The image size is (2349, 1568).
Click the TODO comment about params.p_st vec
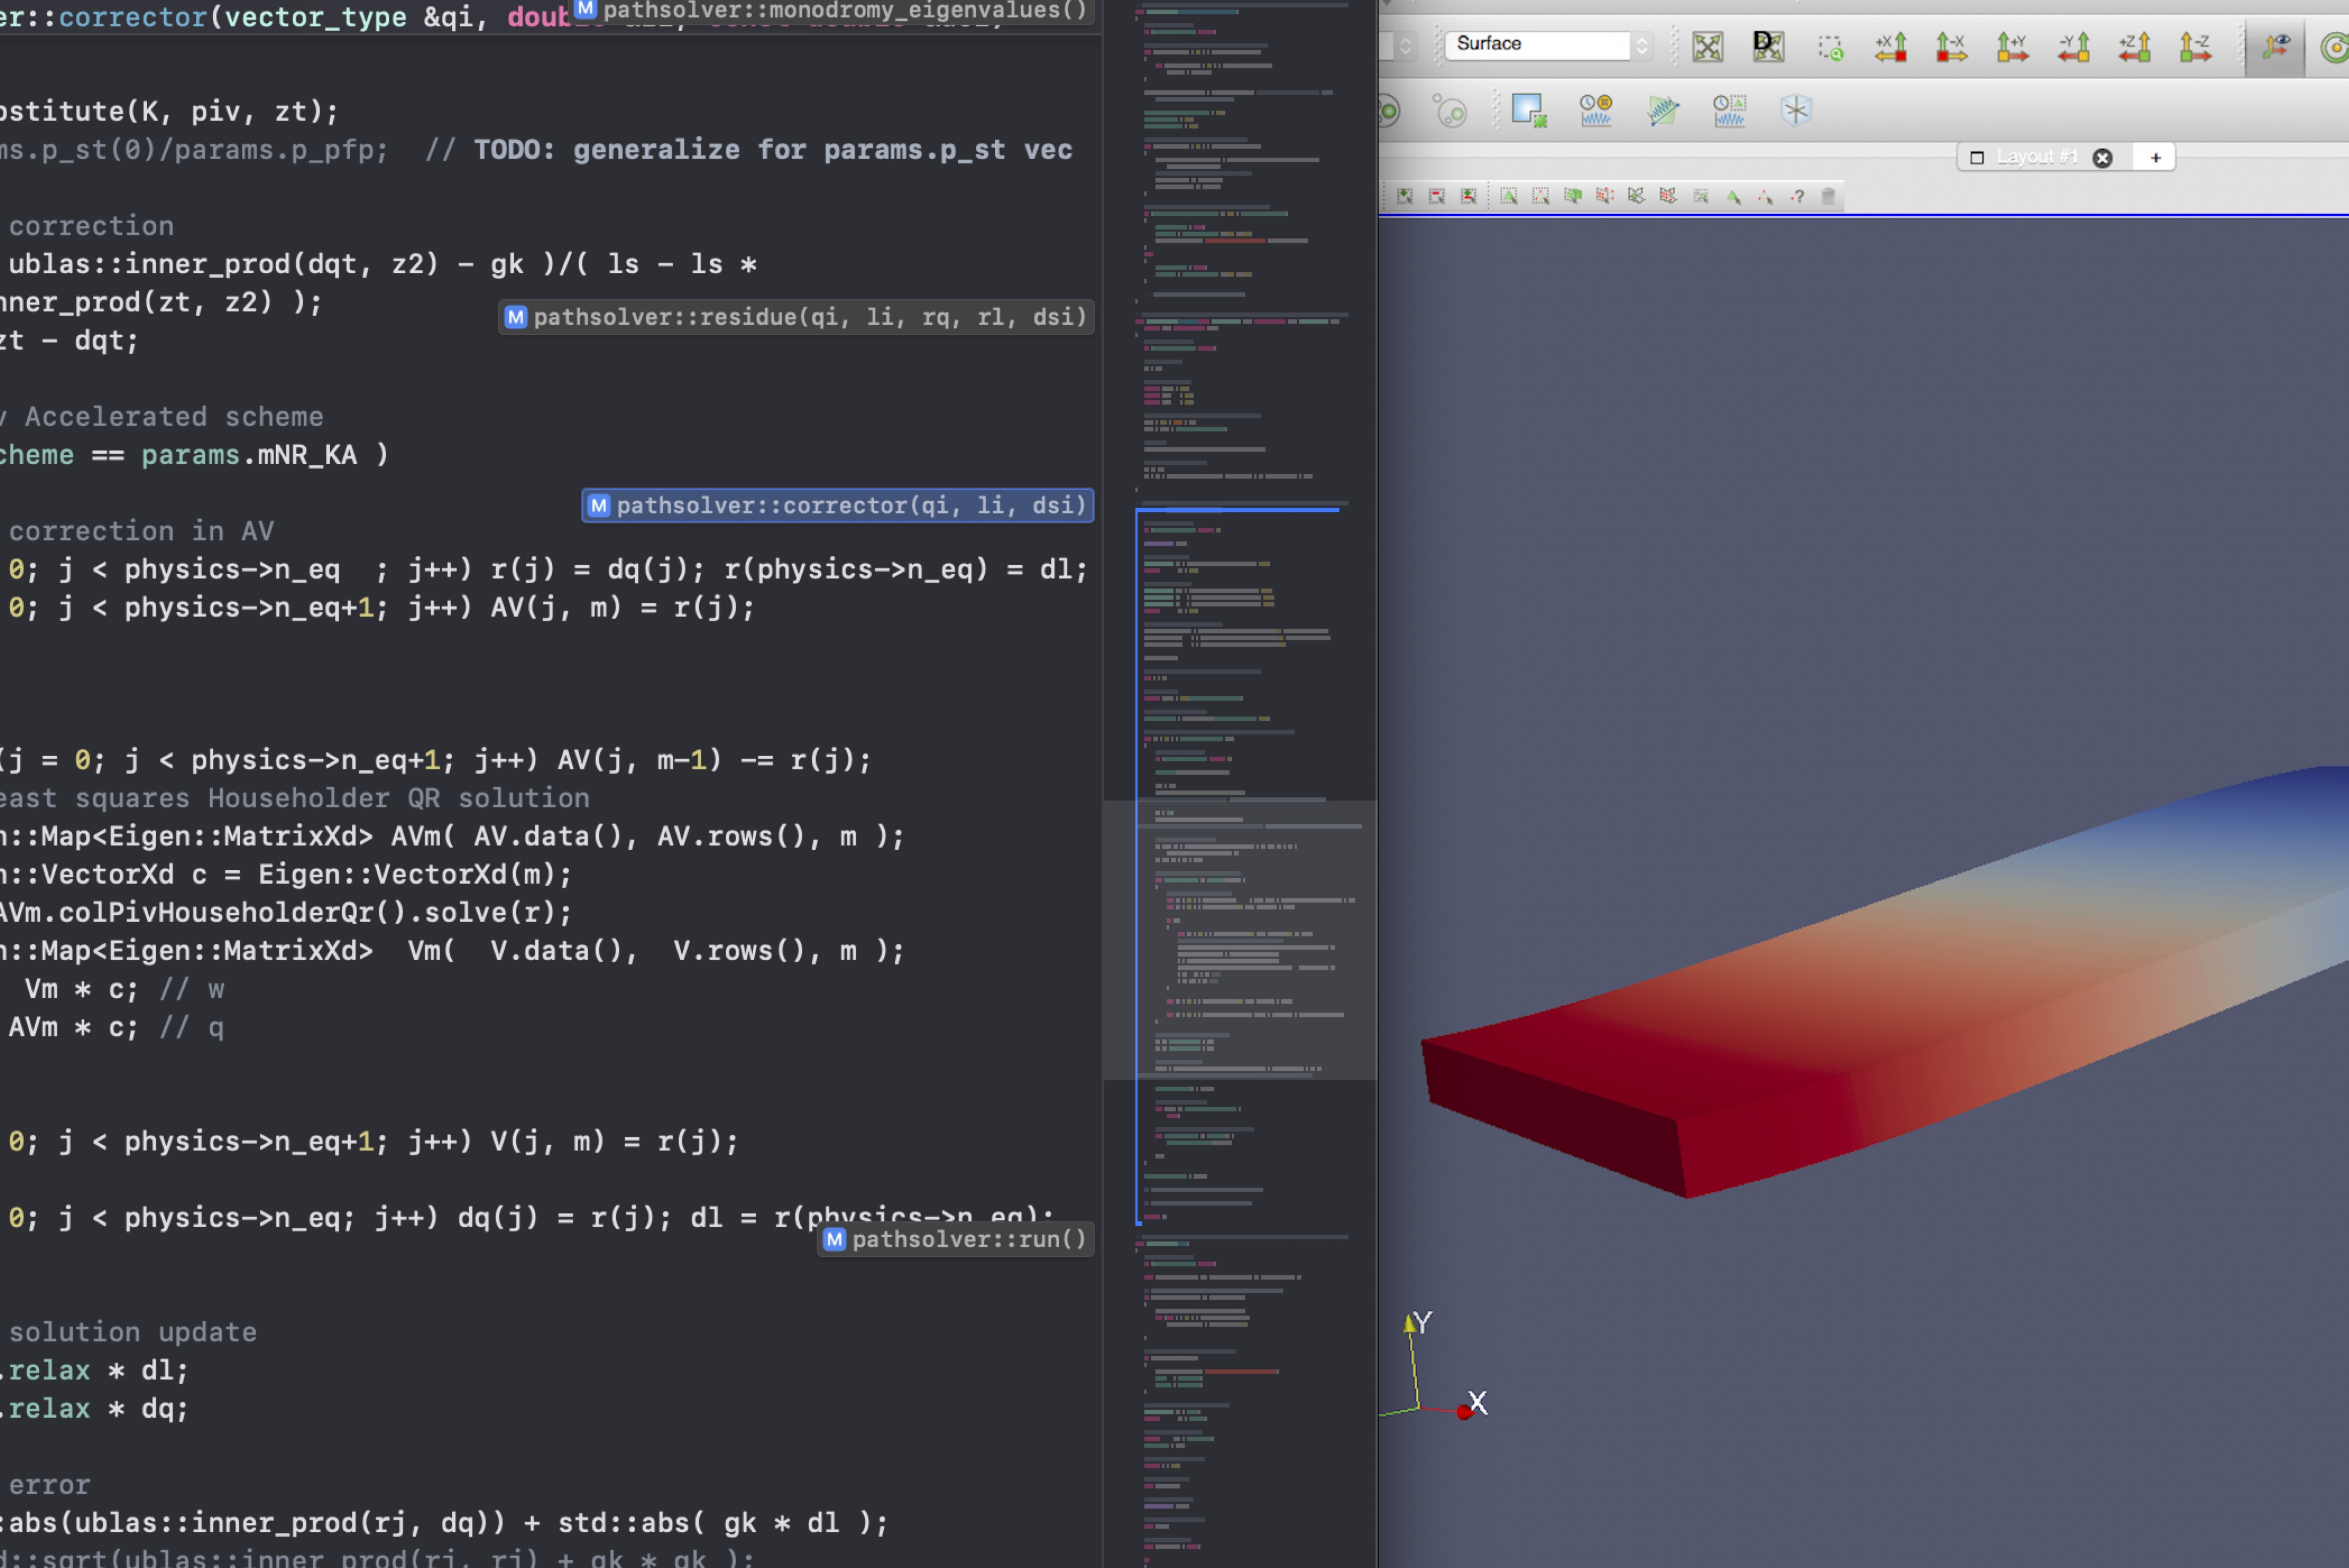pos(748,150)
